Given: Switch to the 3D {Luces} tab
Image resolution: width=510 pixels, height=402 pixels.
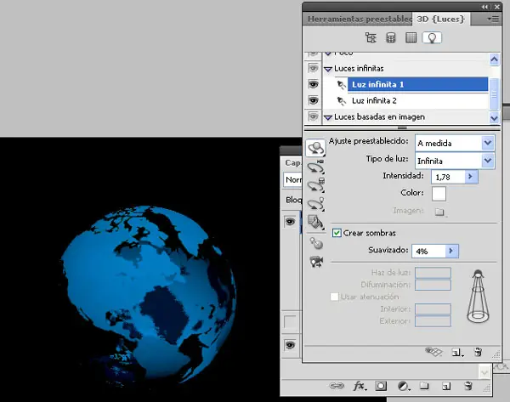Looking at the screenshot, I should coord(440,19).
